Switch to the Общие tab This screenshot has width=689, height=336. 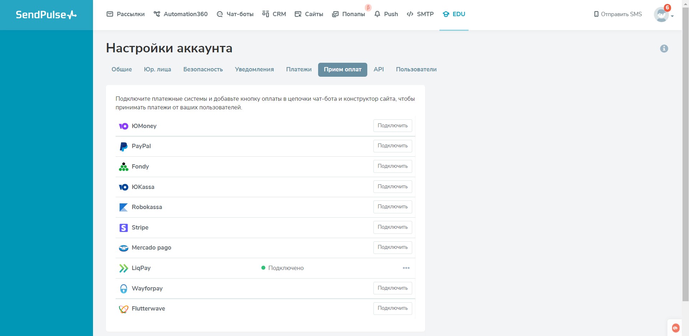(122, 70)
